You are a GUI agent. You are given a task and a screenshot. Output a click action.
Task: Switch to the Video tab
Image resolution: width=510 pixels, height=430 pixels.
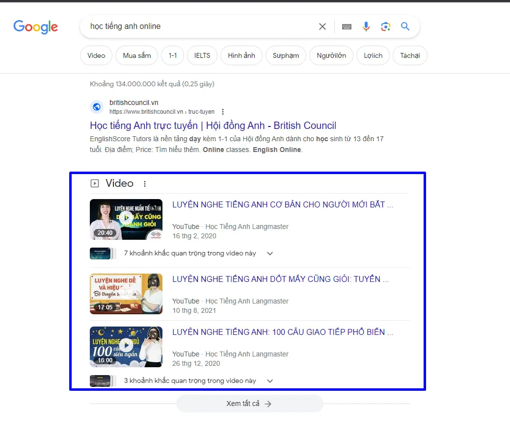click(x=96, y=55)
